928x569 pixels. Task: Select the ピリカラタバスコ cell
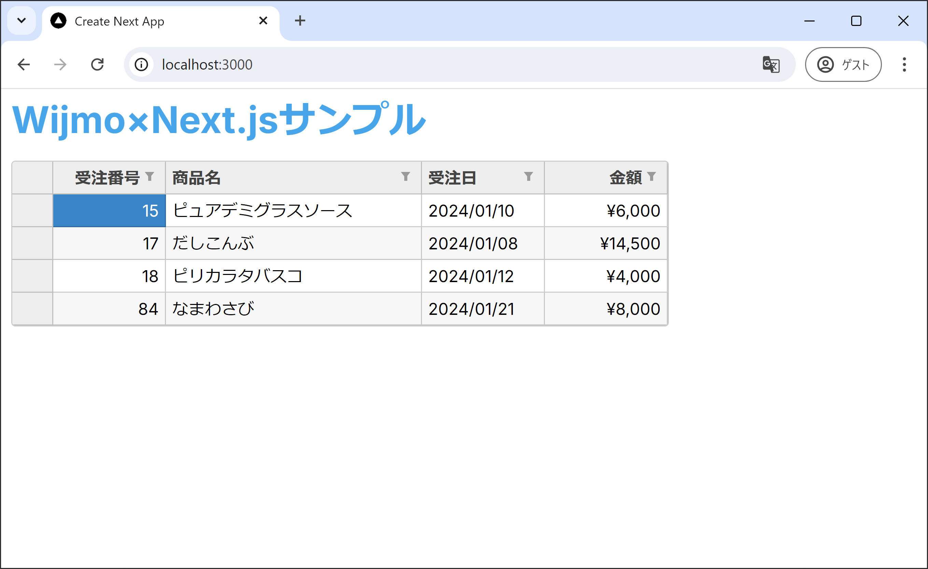point(293,276)
